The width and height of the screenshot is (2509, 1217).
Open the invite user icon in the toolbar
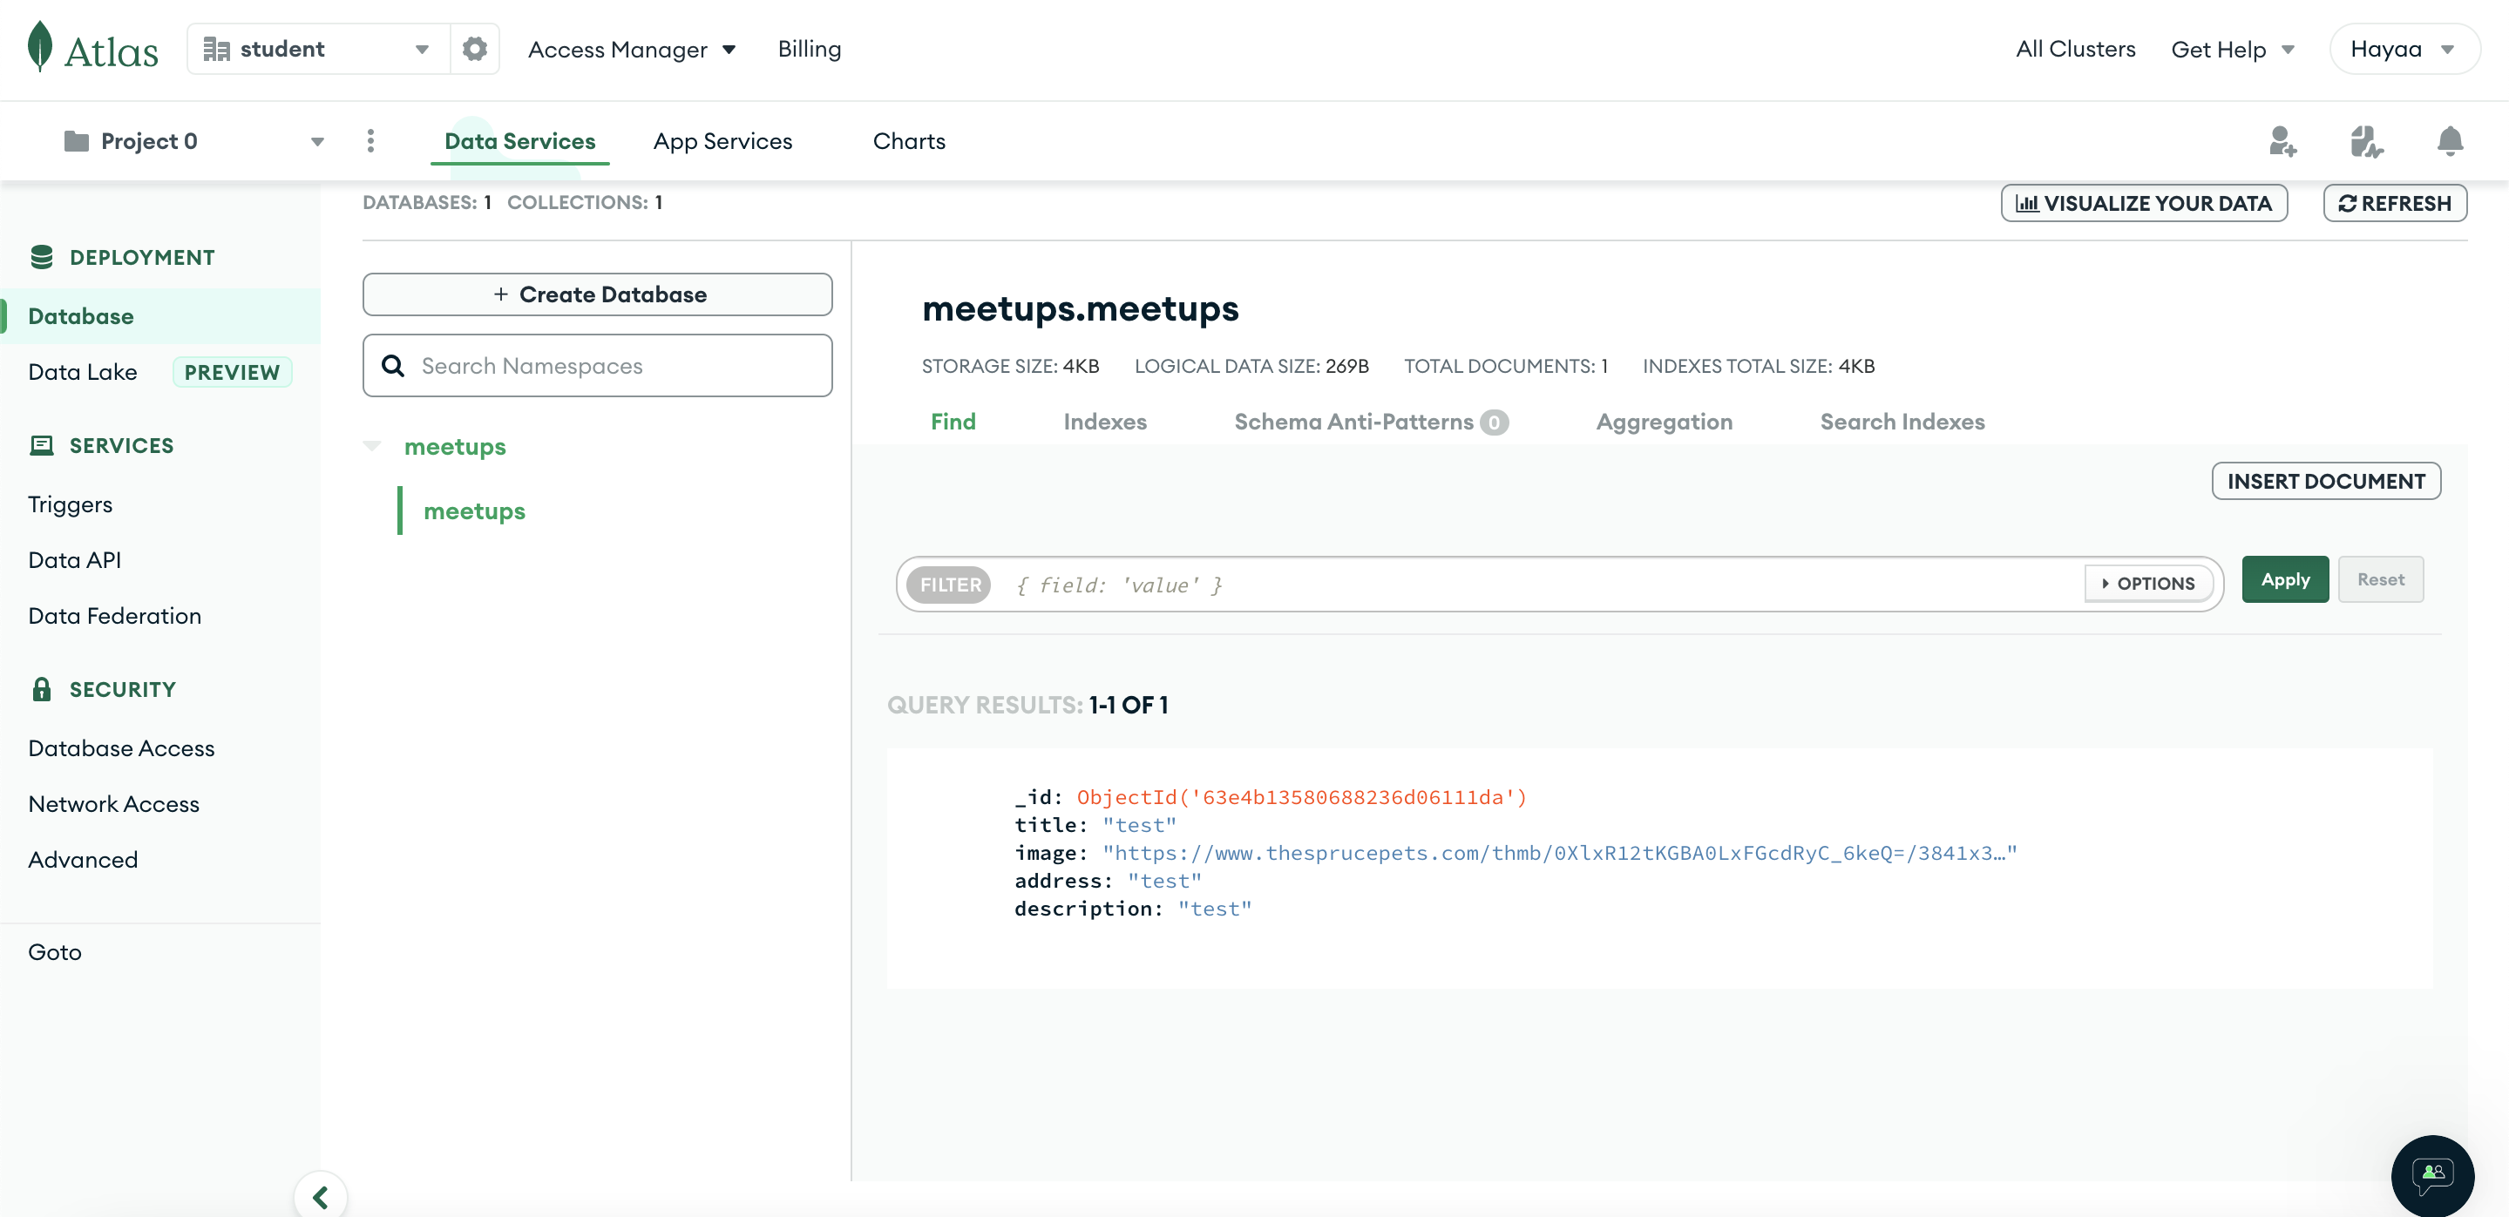(2283, 141)
